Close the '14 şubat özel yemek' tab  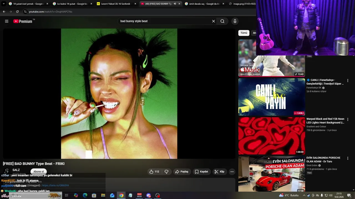tap(47, 4)
